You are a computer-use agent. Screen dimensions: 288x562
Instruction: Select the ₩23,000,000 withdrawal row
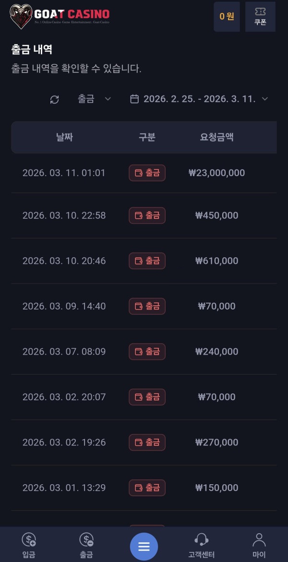[216, 173]
